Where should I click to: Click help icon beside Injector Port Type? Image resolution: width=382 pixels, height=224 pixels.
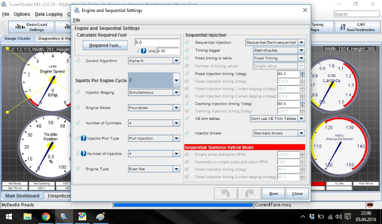83,139
